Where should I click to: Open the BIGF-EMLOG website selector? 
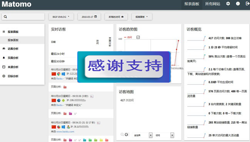61,17
